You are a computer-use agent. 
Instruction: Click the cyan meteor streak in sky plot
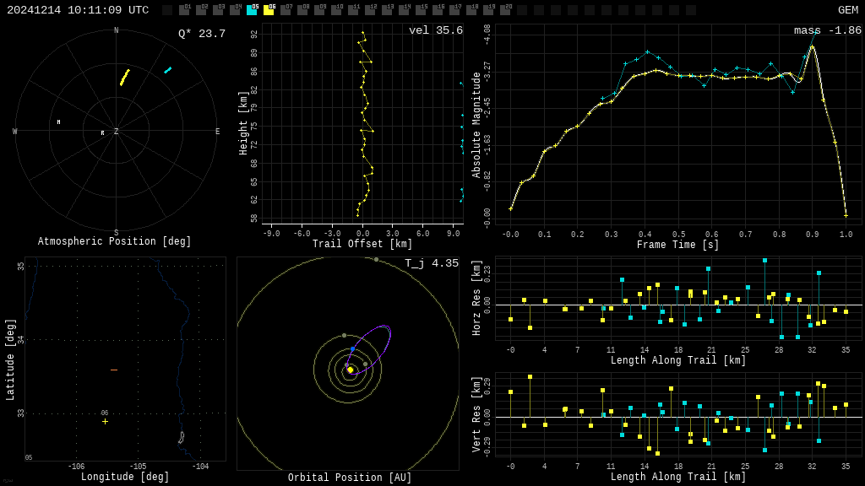(168, 70)
